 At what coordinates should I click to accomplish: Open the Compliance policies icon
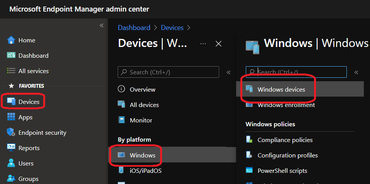click(249, 140)
